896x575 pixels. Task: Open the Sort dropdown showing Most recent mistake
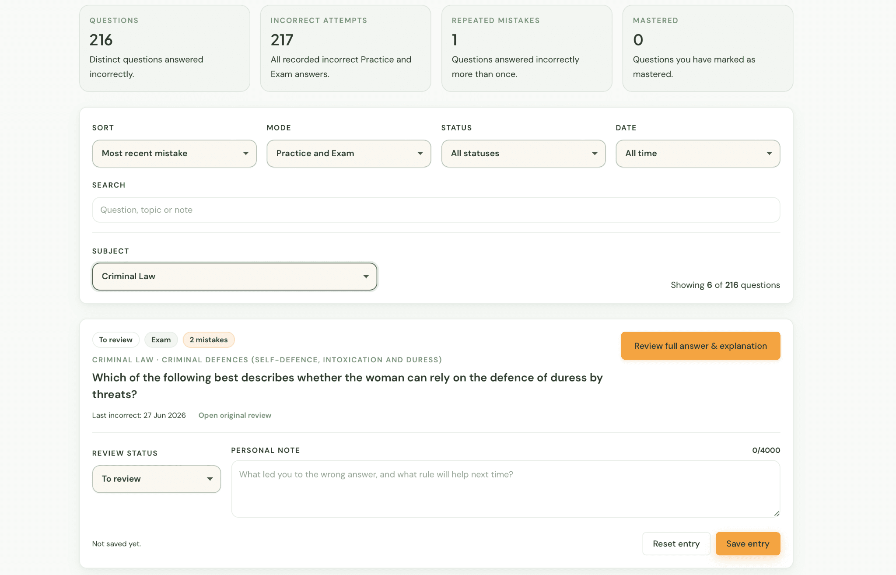(174, 154)
